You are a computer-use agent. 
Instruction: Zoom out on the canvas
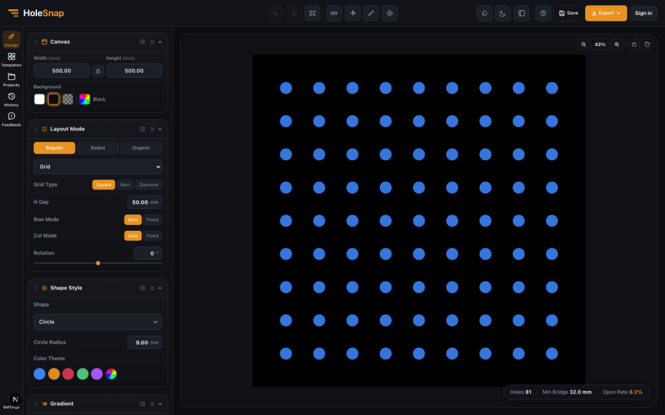584,45
